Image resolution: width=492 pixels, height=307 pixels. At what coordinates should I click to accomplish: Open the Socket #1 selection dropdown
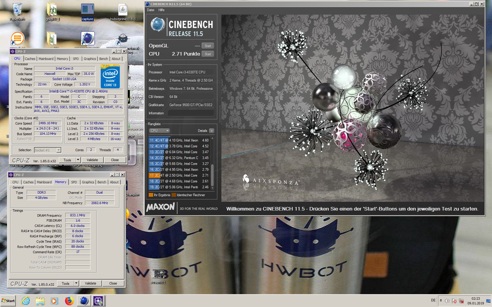47,150
